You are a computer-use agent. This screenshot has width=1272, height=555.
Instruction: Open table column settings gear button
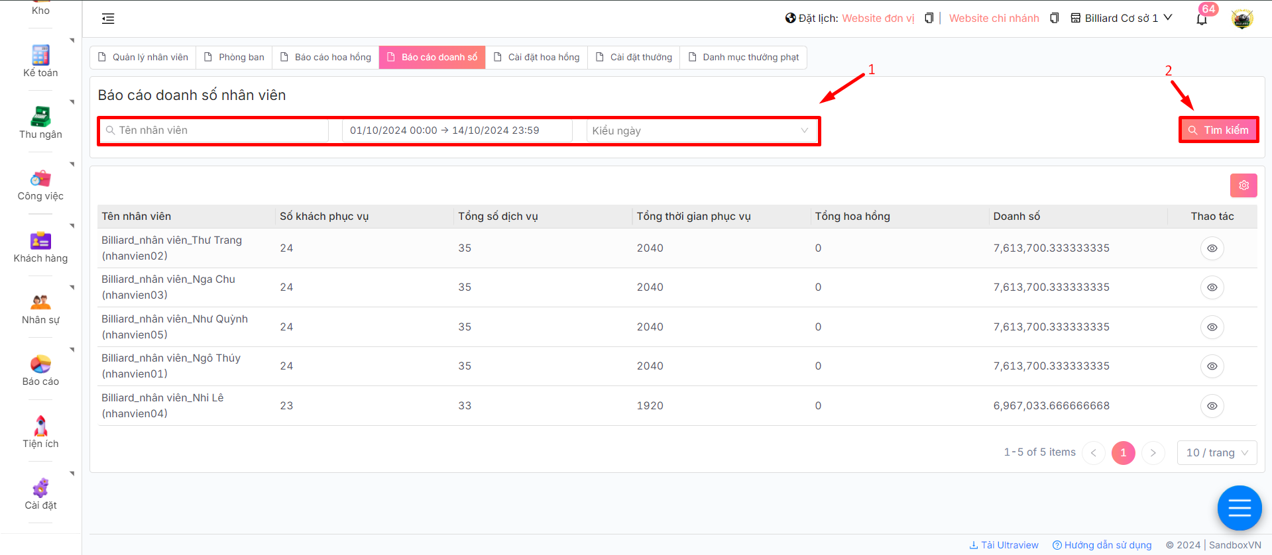click(x=1243, y=185)
